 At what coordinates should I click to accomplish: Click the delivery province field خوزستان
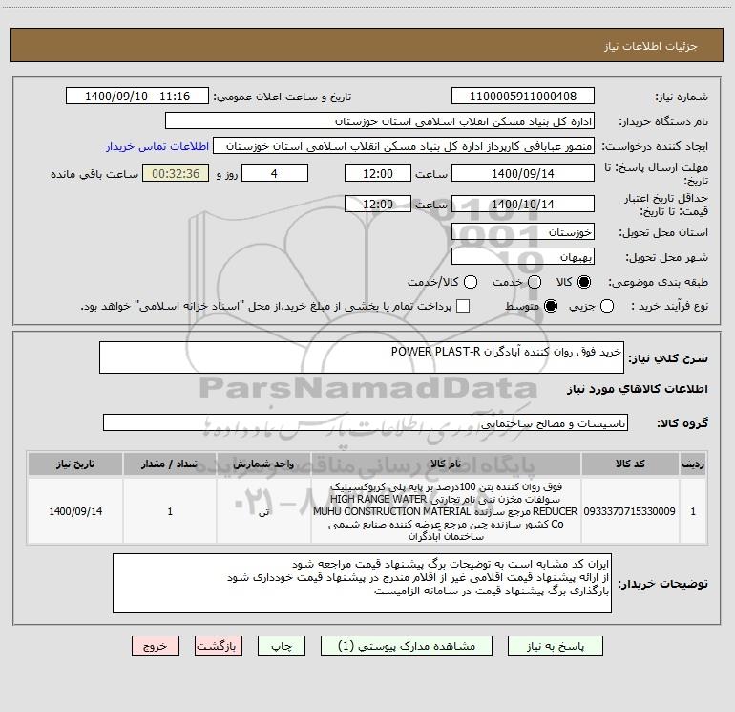[x=523, y=232]
